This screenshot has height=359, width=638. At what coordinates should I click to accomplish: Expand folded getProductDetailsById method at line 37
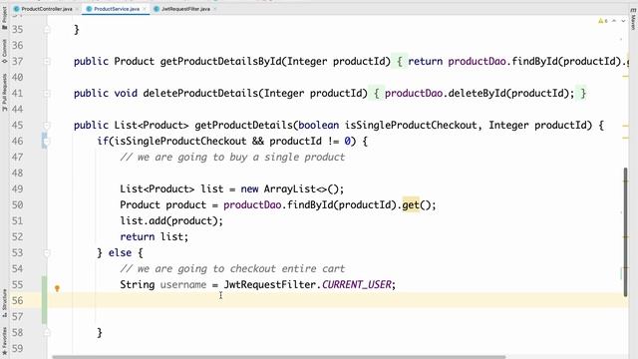47,62
